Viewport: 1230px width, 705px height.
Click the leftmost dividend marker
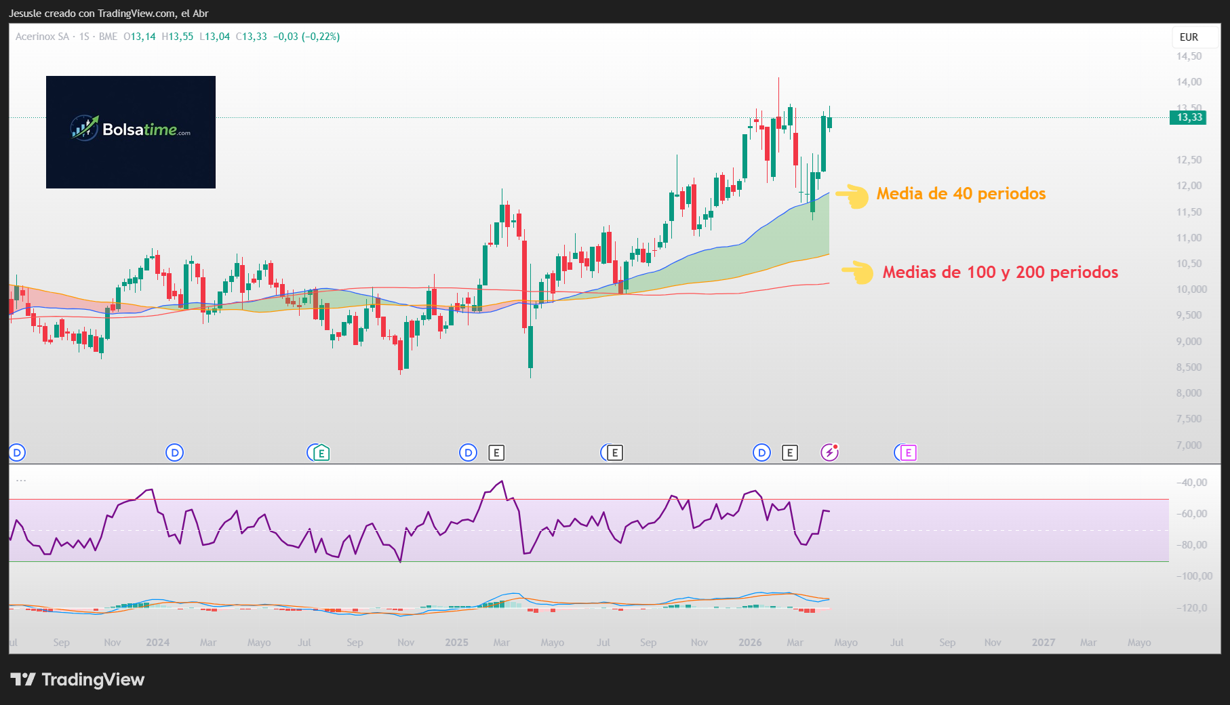coord(17,453)
